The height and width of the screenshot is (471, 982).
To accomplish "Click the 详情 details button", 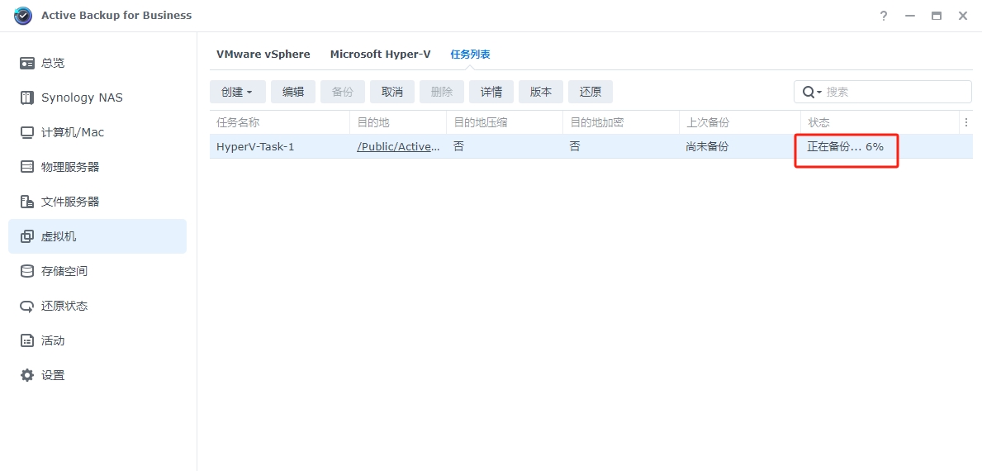I will [491, 92].
